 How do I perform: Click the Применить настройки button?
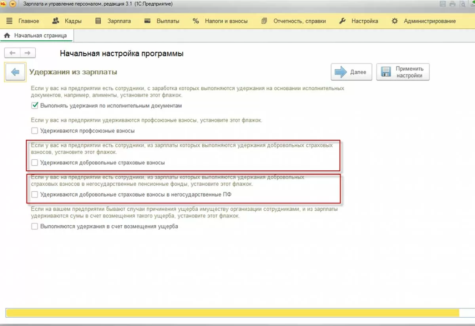pyautogui.click(x=403, y=72)
